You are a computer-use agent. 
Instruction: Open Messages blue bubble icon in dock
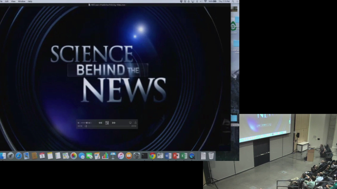(x=82, y=156)
